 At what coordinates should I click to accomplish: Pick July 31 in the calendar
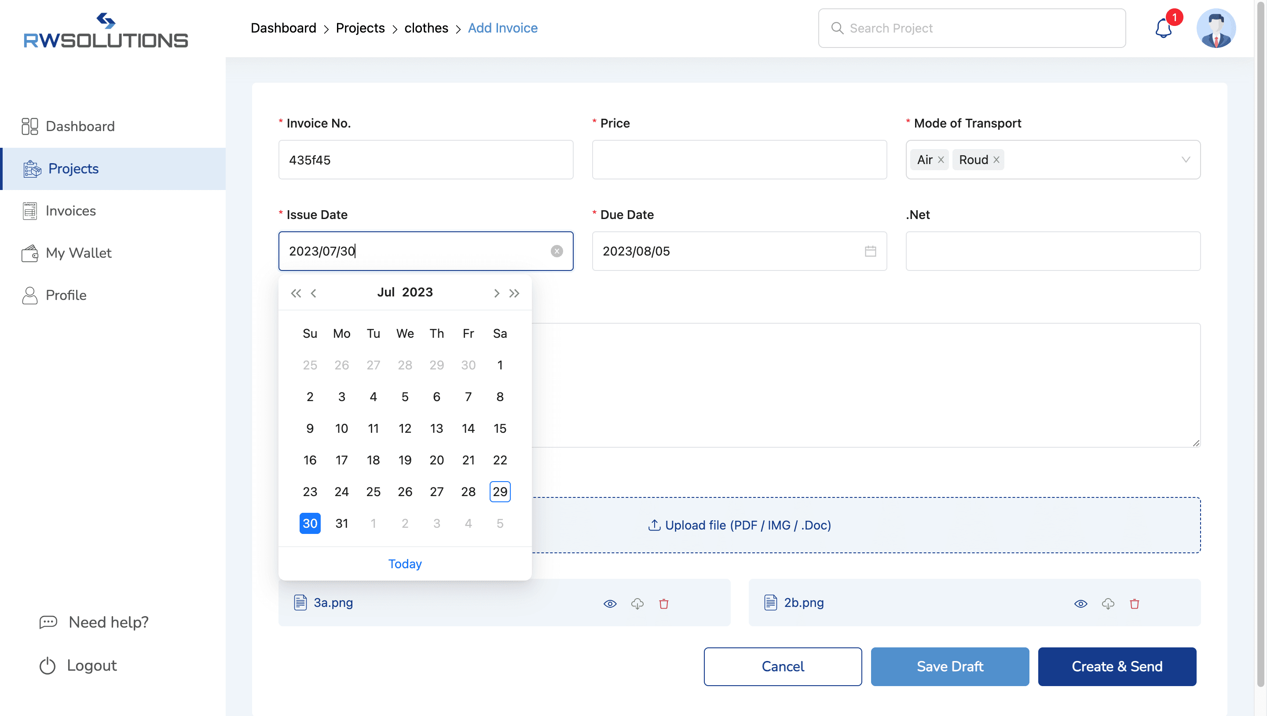[x=341, y=524]
